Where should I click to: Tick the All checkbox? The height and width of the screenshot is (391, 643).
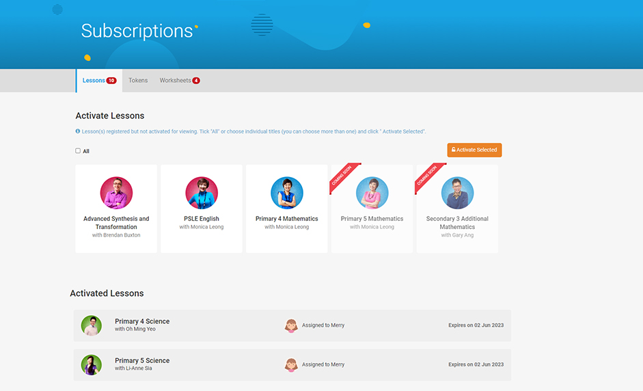click(78, 150)
